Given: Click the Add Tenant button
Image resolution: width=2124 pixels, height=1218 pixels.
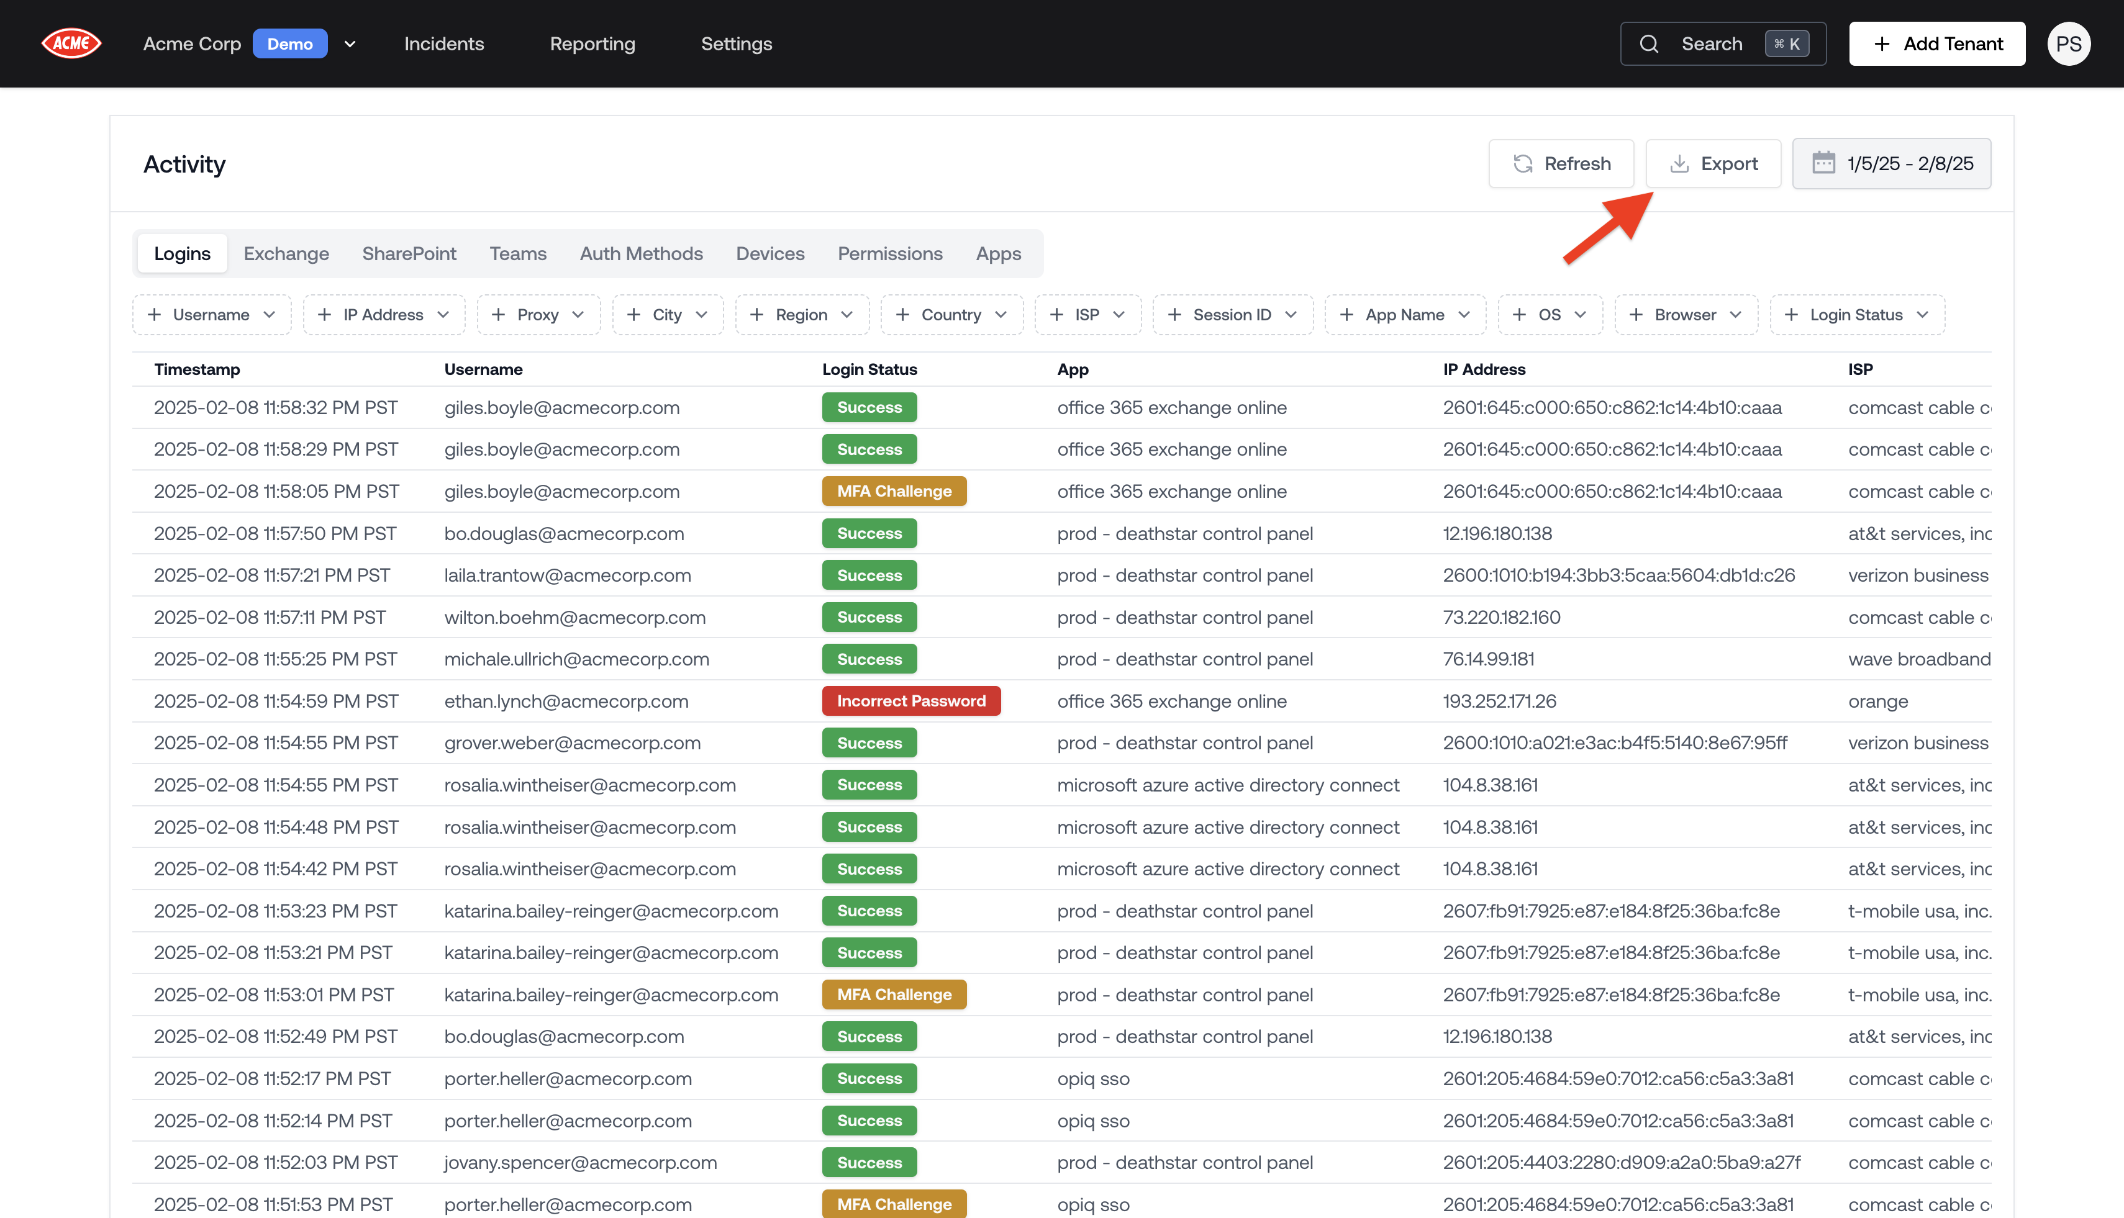Looking at the screenshot, I should tap(1936, 43).
